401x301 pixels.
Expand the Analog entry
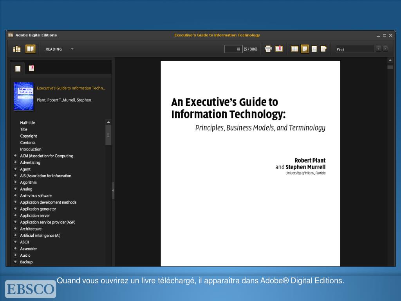tap(15, 189)
